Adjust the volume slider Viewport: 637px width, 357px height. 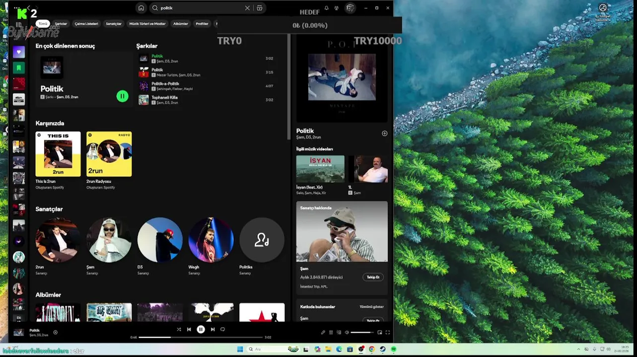tap(362, 332)
